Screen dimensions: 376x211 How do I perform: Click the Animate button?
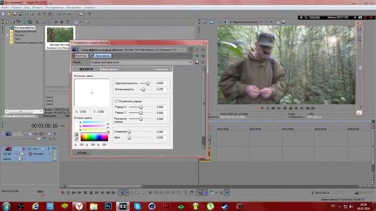coord(82,152)
